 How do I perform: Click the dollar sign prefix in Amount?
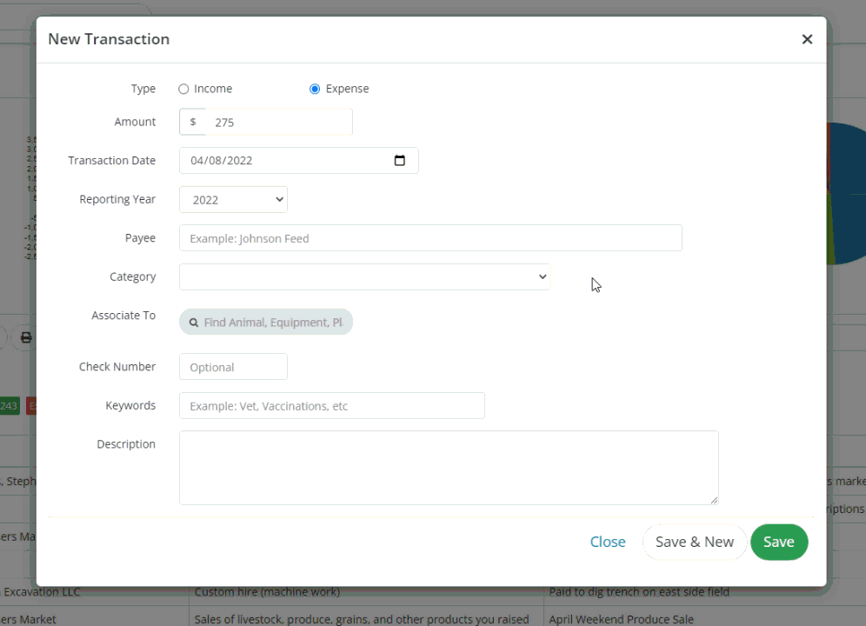(193, 122)
